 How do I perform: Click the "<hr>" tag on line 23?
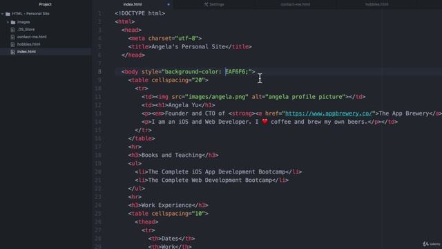coord(135,197)
